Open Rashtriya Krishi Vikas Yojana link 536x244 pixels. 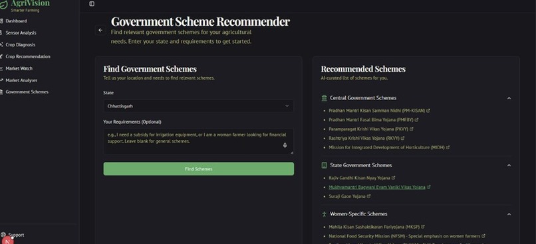[x=364, y=138]
